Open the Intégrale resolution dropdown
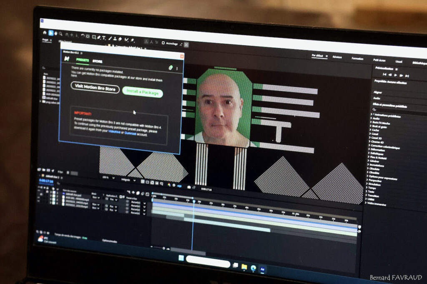 128,180
